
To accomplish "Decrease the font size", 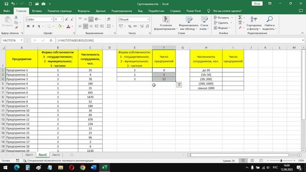I will [72, 19].
